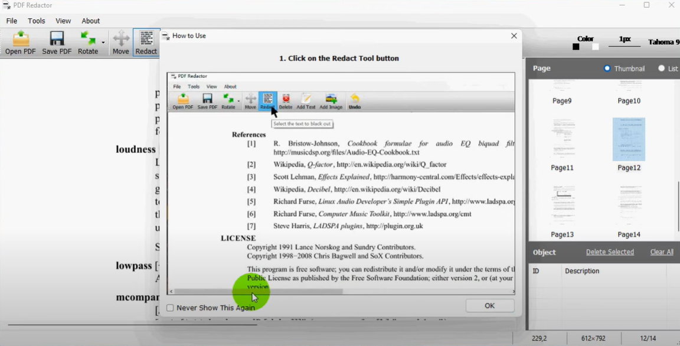Check Never Show This Again checkbox
The image size is (680, 346).
pos(170,308)
